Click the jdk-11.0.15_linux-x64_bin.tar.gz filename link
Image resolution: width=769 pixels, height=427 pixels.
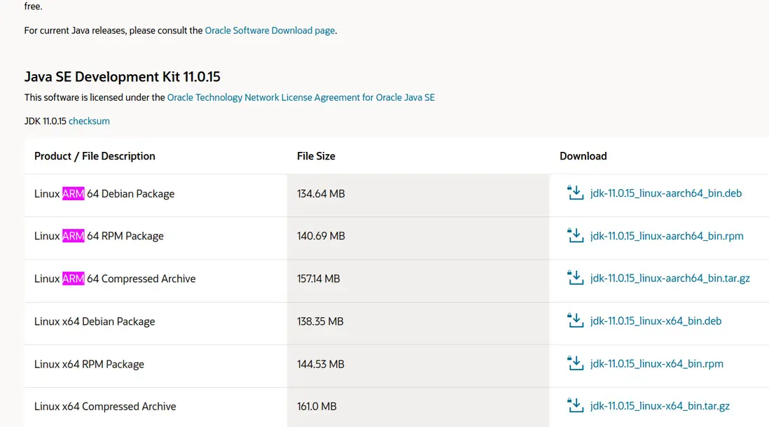660,406
